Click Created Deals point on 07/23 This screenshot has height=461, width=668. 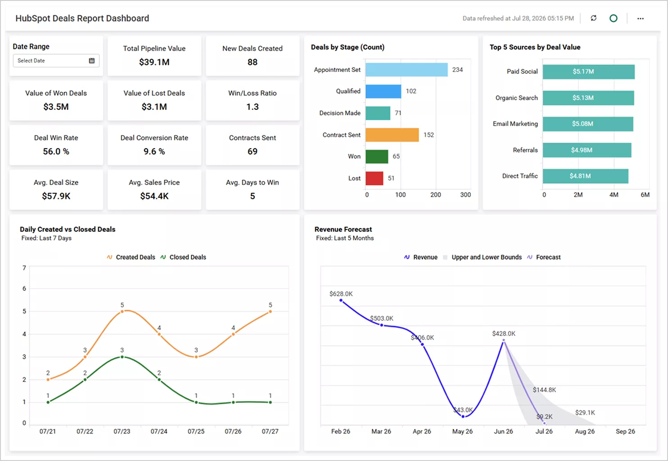pyautogui.click(x=122, y=312)
